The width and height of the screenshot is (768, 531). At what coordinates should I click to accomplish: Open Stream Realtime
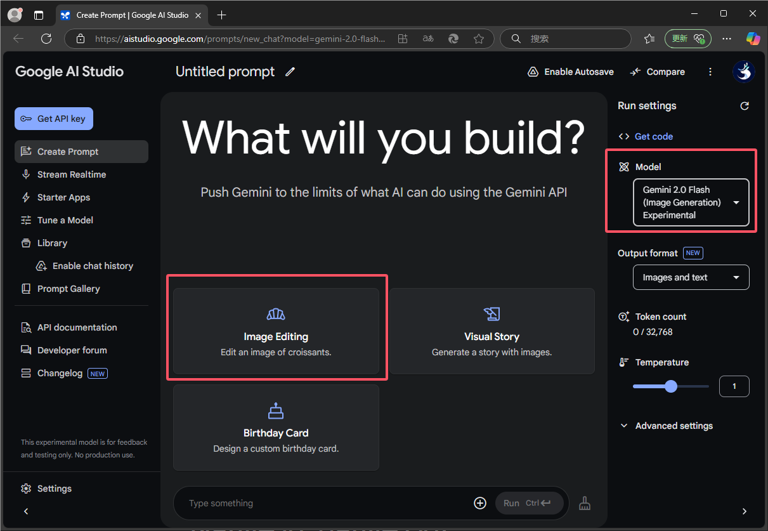tap(81, 174)
